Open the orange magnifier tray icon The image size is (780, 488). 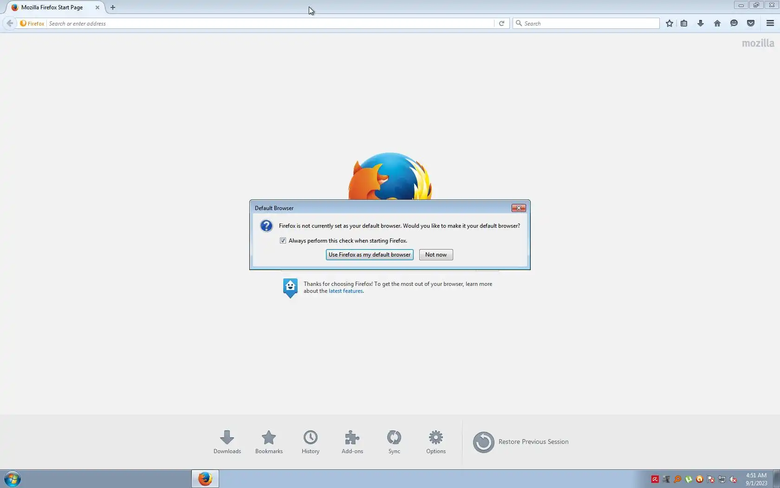pos(677,479)
